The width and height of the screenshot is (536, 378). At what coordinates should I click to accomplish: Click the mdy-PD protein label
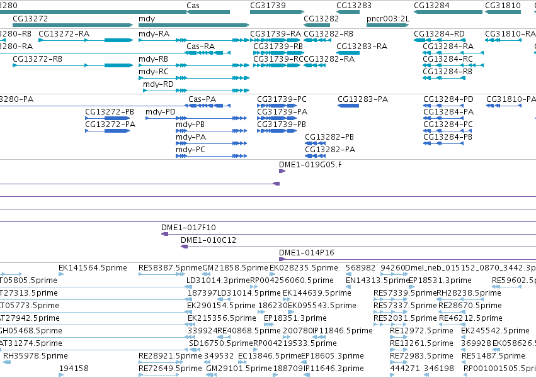(x=161, y=112)
